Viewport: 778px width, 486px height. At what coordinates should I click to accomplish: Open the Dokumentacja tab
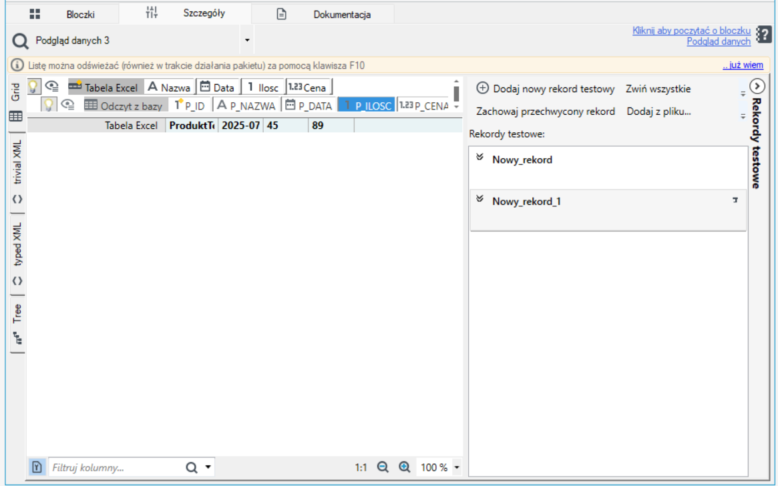323,14
